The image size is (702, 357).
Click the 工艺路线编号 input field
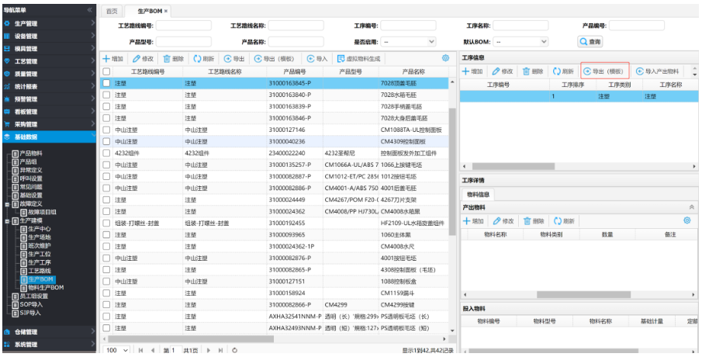pos(184,26)
